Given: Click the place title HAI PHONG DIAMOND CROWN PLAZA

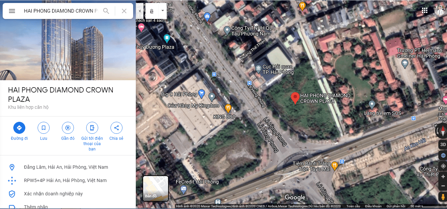Looking at the screenshot, I should click(61, 95).
